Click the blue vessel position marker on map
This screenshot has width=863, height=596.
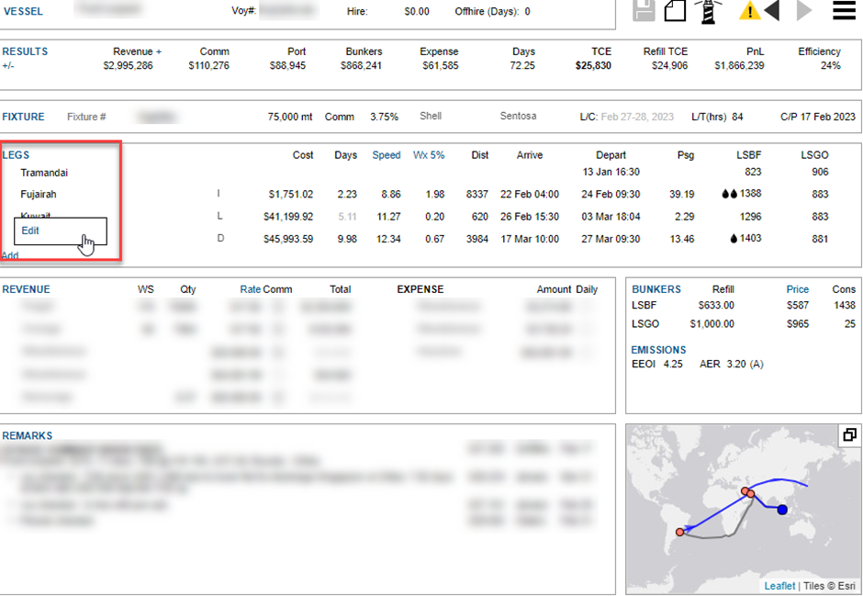782,510
